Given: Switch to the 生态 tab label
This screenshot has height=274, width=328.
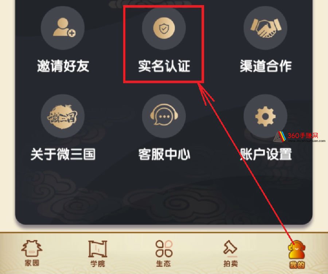Looking at the screenshot, I should pos(163,263).
